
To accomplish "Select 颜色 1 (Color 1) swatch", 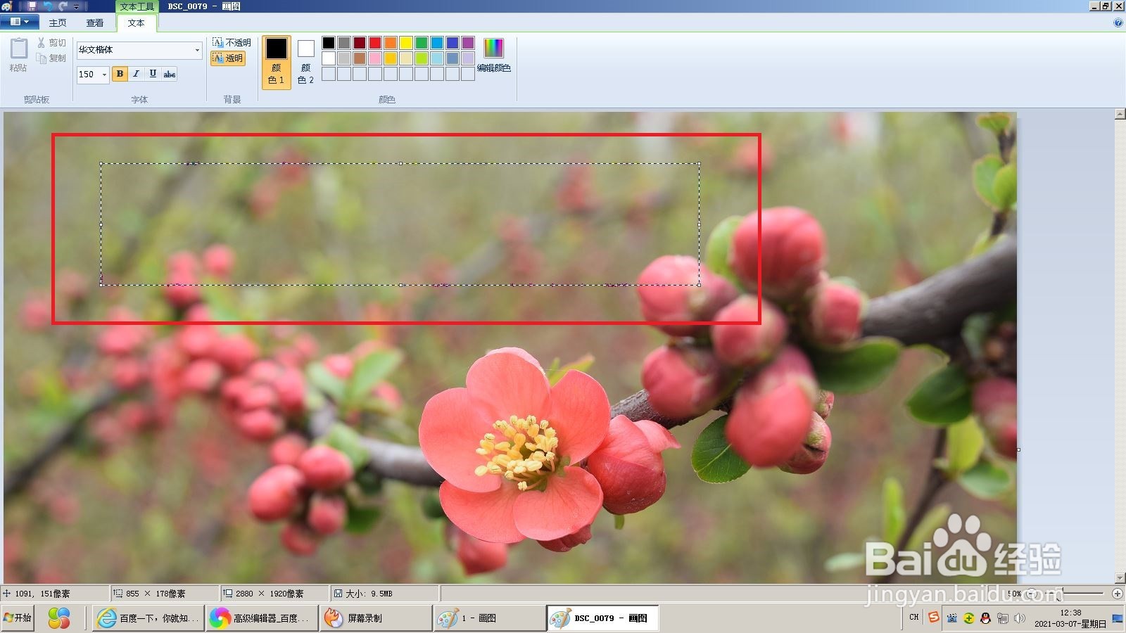I will pos(277,62).
